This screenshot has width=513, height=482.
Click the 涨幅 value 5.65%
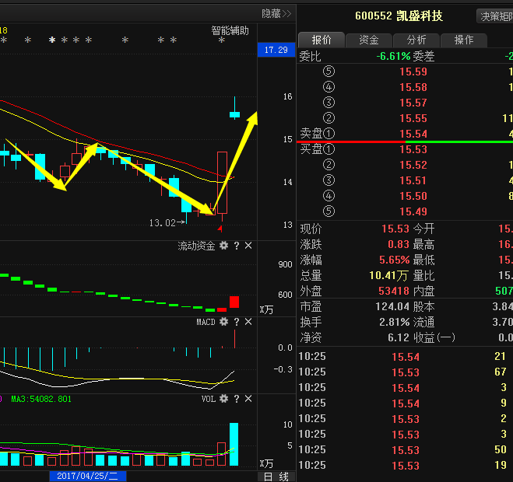pos(394,260)
